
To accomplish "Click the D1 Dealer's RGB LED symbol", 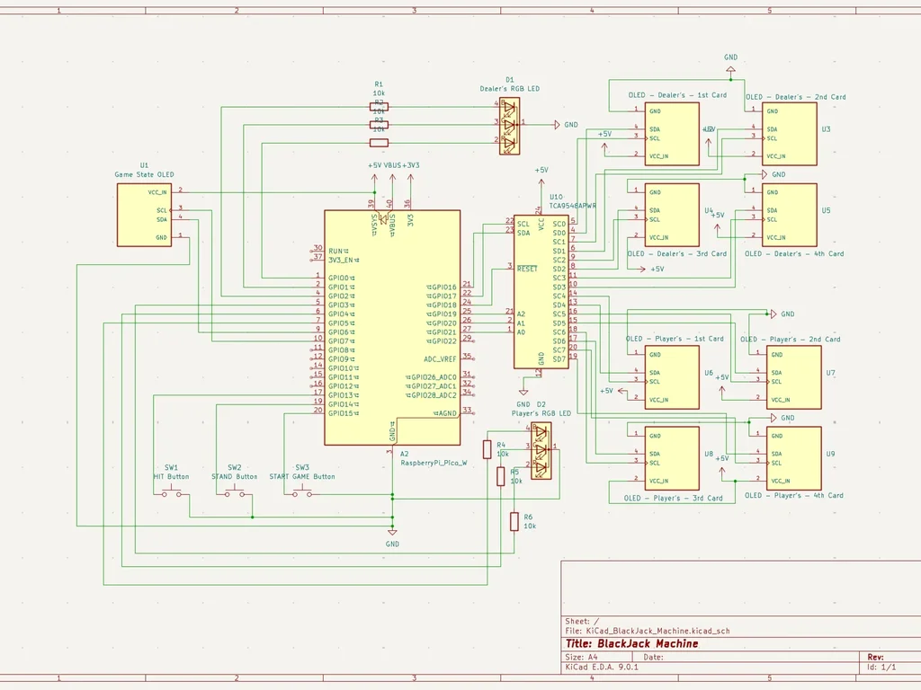I will click(x=510, y=126).
